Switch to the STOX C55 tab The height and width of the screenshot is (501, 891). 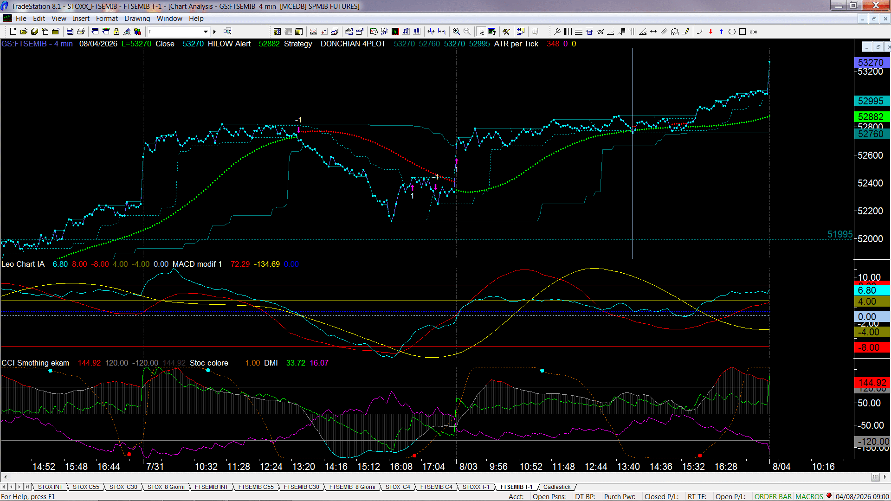86,487
